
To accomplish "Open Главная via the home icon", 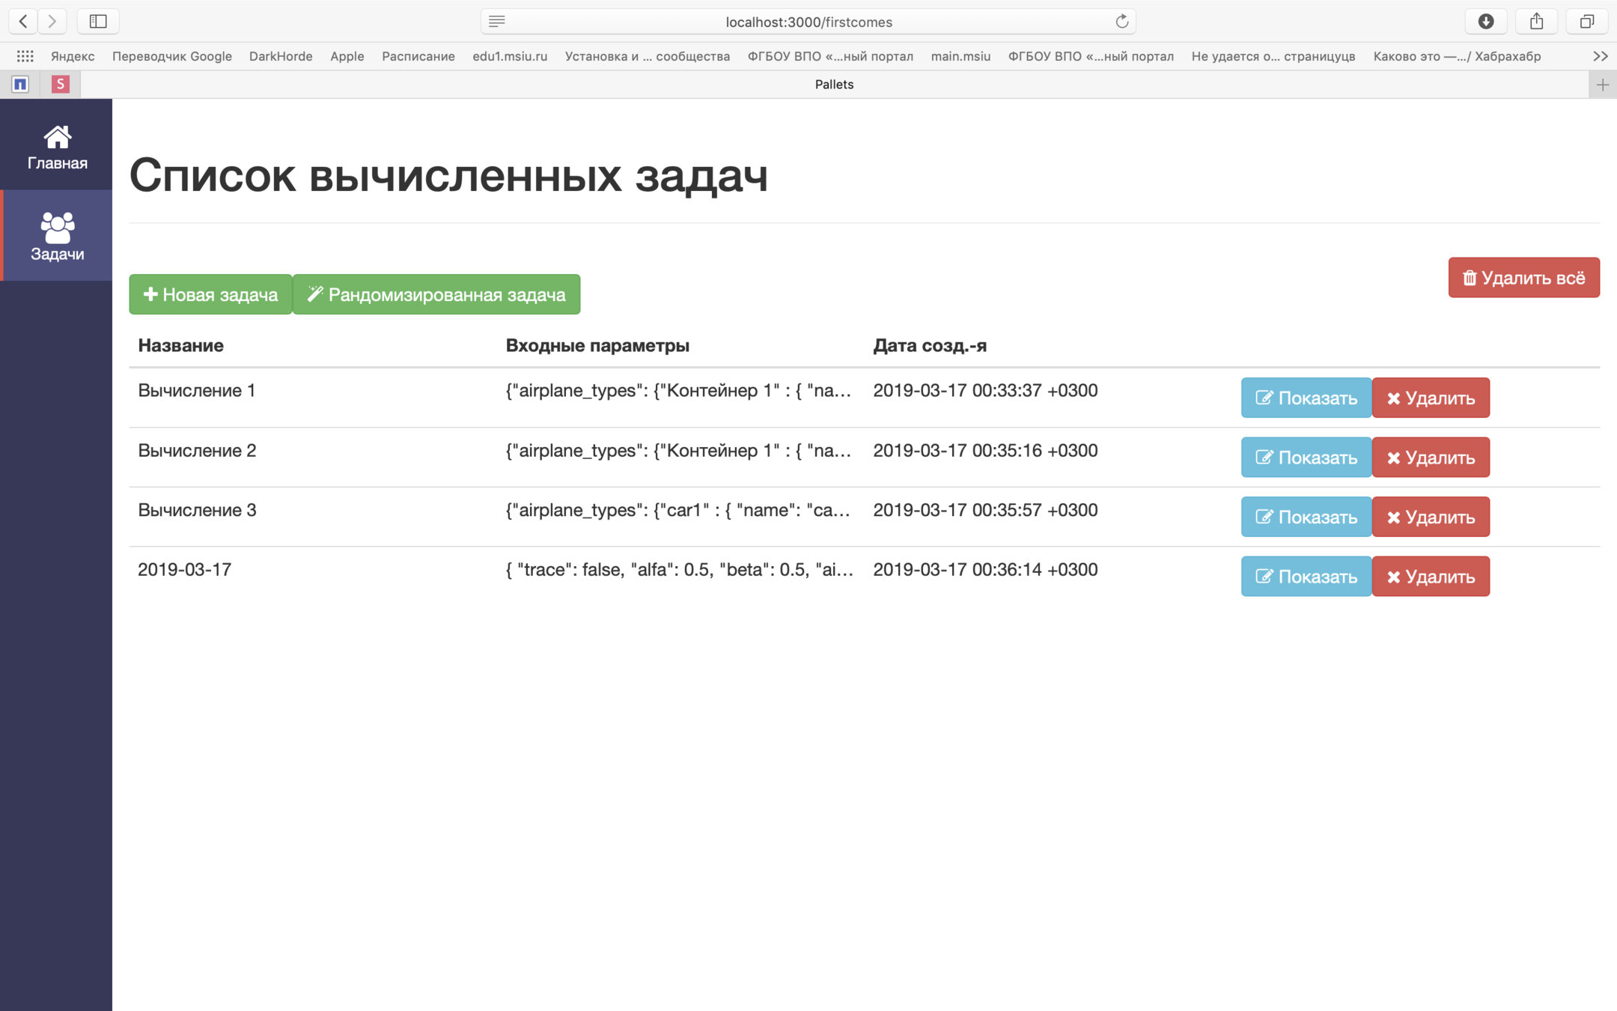I will pyautogui.click(x=57, y=138).
